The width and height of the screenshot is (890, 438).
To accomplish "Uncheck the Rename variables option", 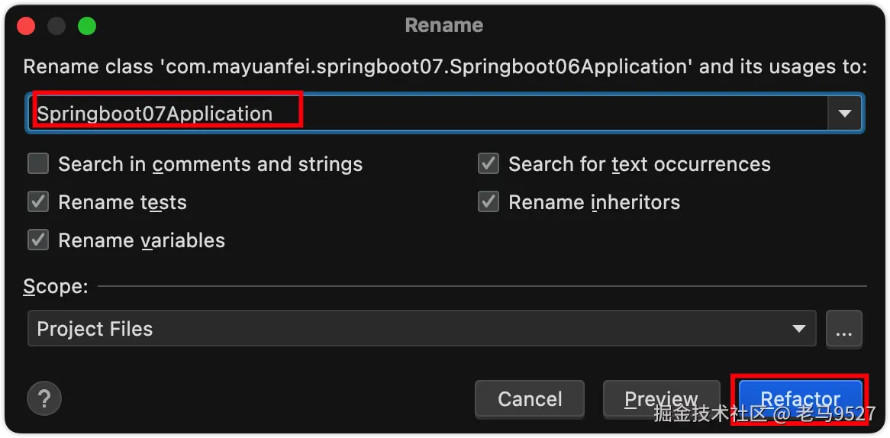I will (x=38, y=240).
